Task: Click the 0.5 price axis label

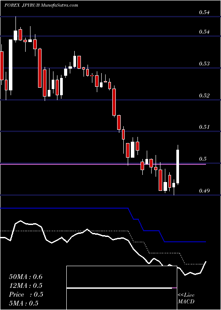Action: [x=202, y=159]
